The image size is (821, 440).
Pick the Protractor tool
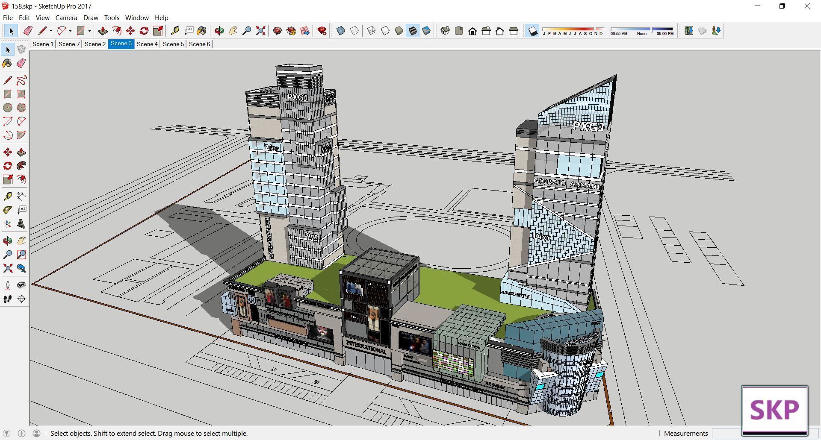pyautogui.click(x=8, y=210)
